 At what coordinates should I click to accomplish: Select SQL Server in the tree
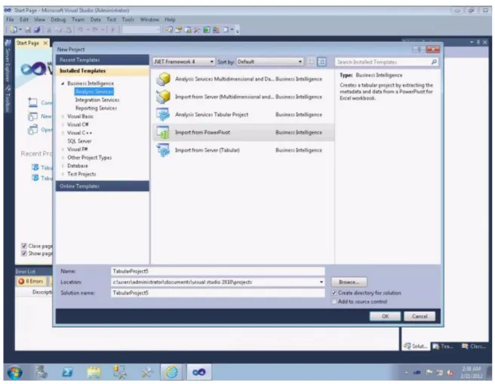click(x=79, y=141)
